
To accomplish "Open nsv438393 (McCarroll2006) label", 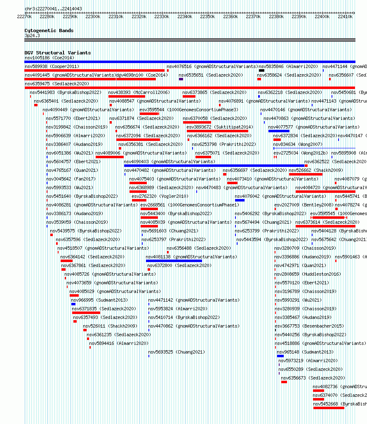I will click(139, 92).
